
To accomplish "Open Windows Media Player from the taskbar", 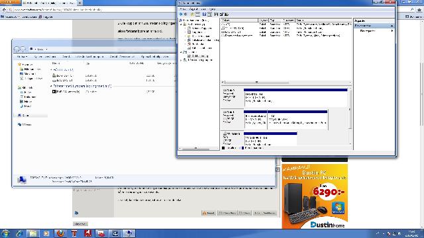I will (x=46, y=233).
